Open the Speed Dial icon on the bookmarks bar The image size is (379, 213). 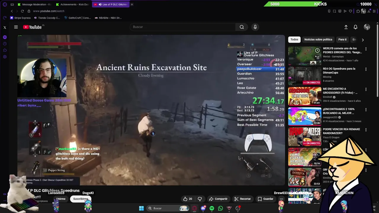point(5,18)
